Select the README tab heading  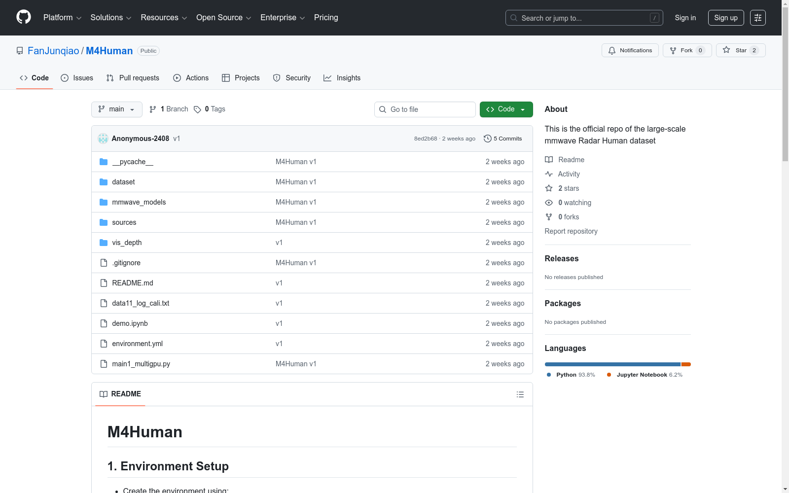pyautogui.click(x=120, y=394)
